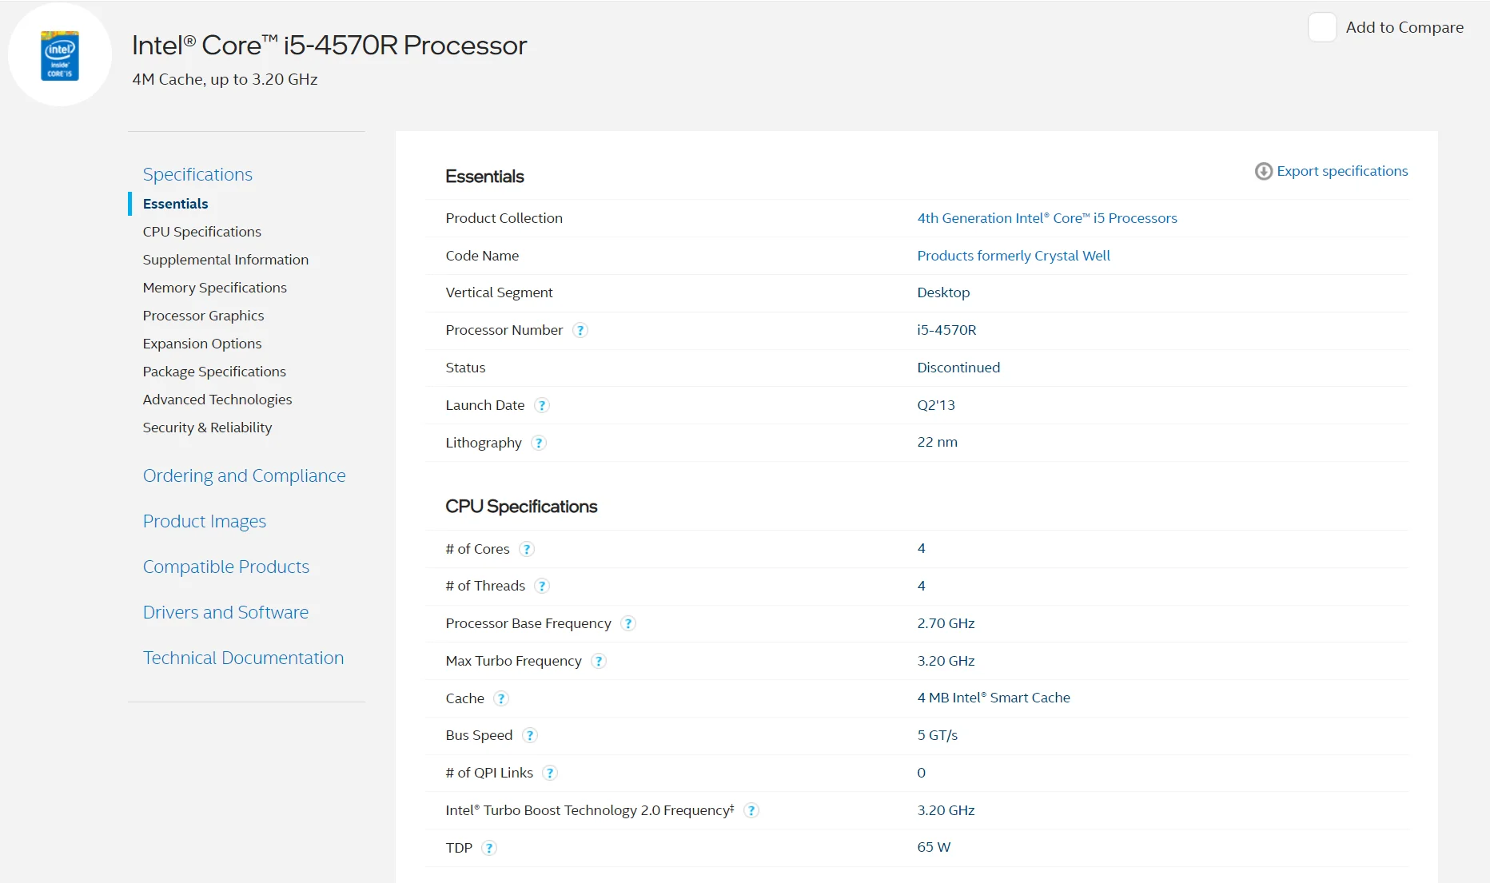The height and width of the screenshot is (883, 1490).
Task: Click the TDP question mark icon
Action: (x=490, y=848)
